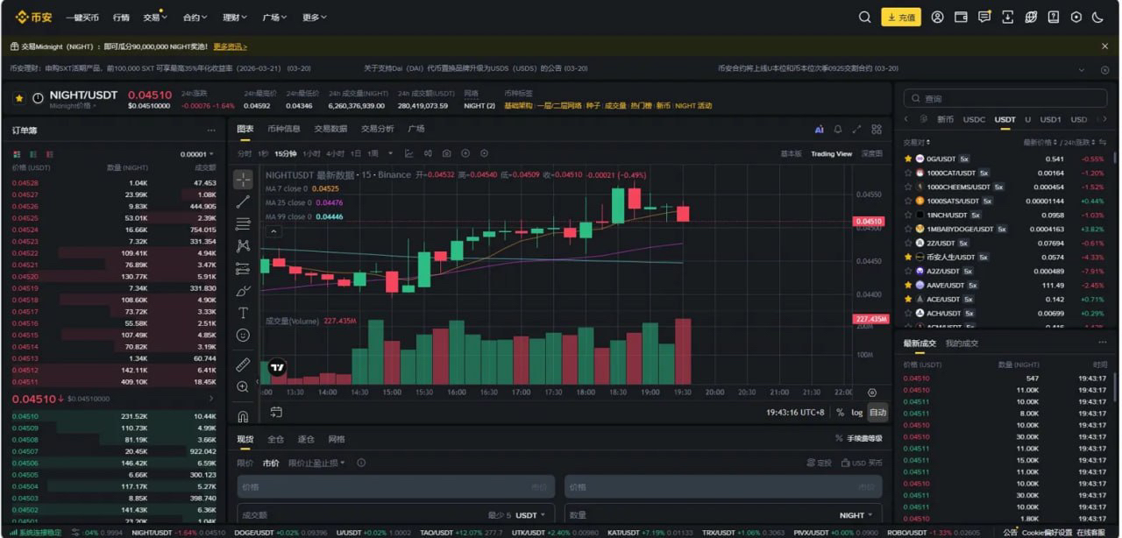
Task: Switch to 交易数据 tab
Action: pos(330,129)
